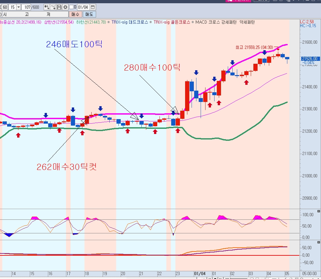This screenshot has height=279, width=321.
Task: Click the 하한선 lower band legend label
Action: pyautogui.click(x=91, y=22)
